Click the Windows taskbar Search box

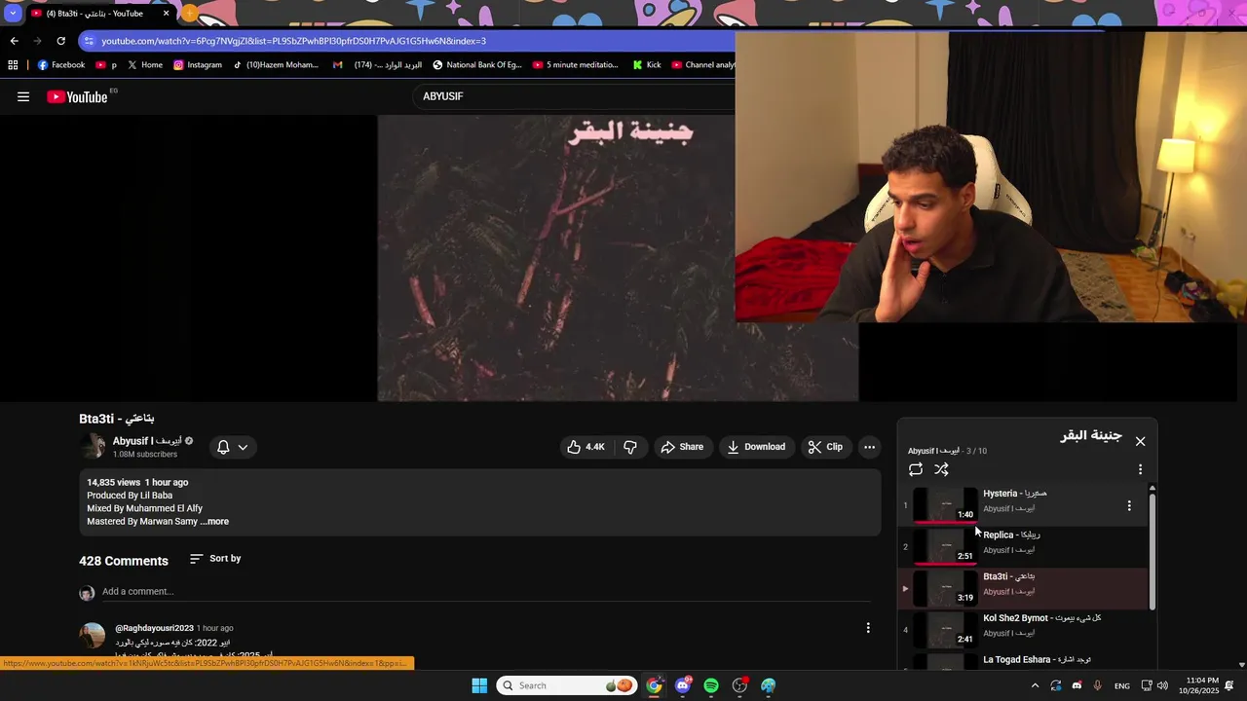[x=566, y=685]
